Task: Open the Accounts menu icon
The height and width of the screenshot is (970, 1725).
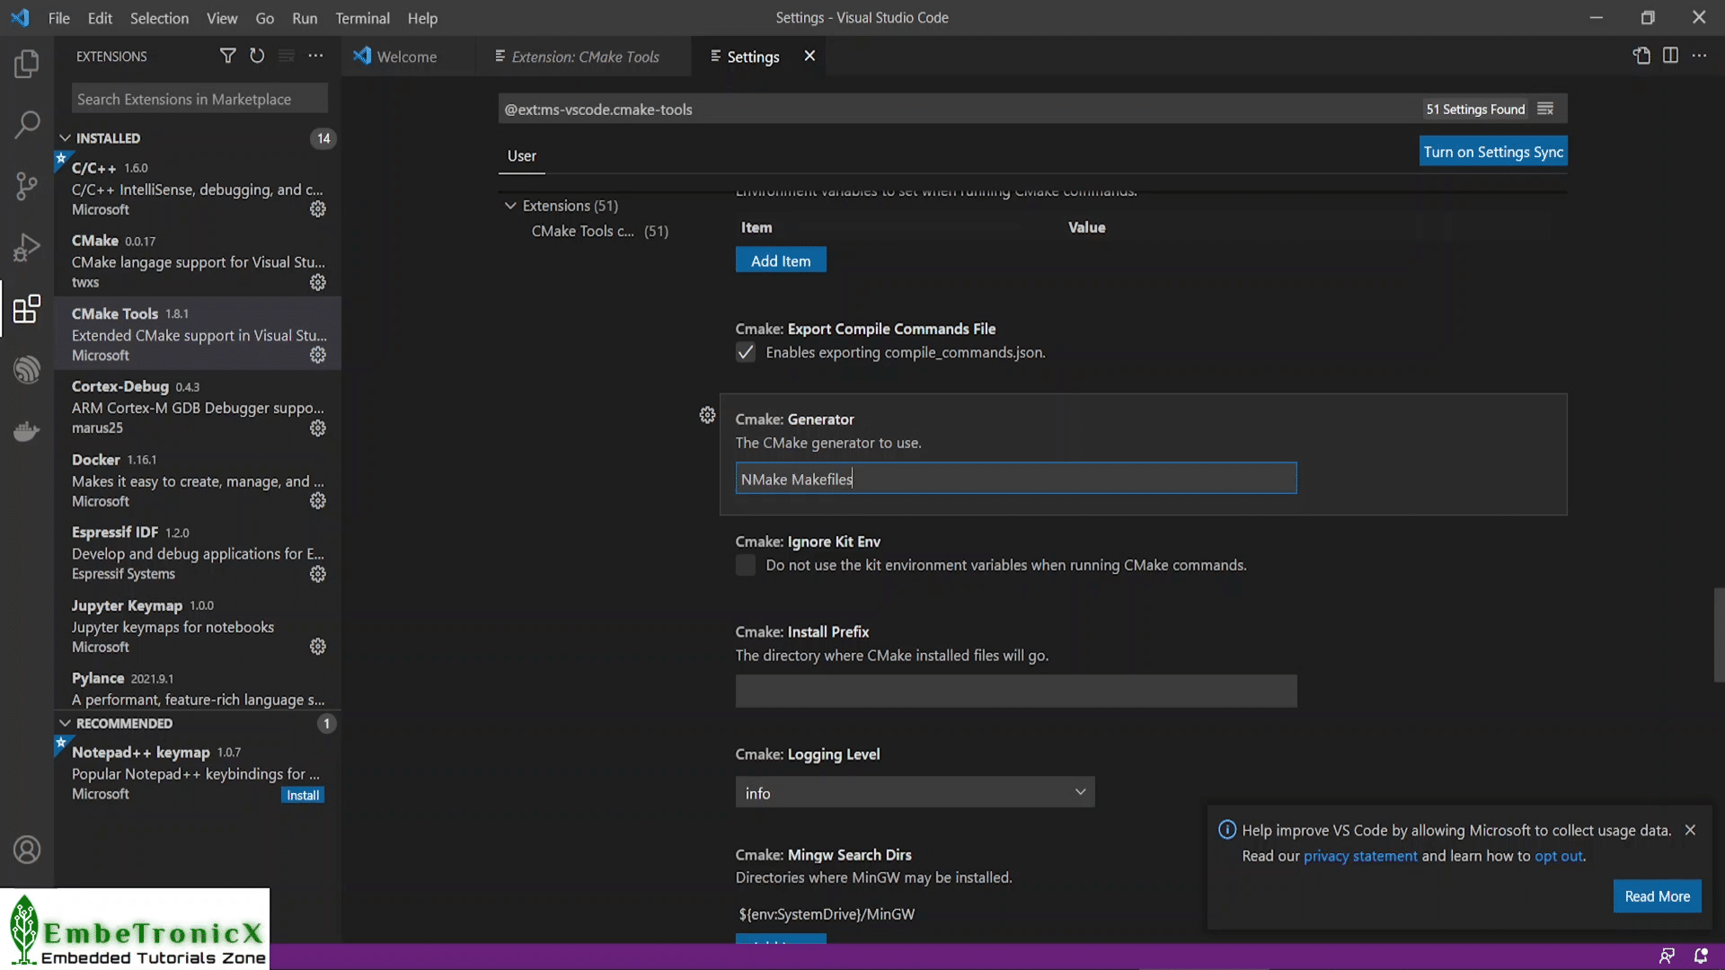Action: [x=27, y=850]
